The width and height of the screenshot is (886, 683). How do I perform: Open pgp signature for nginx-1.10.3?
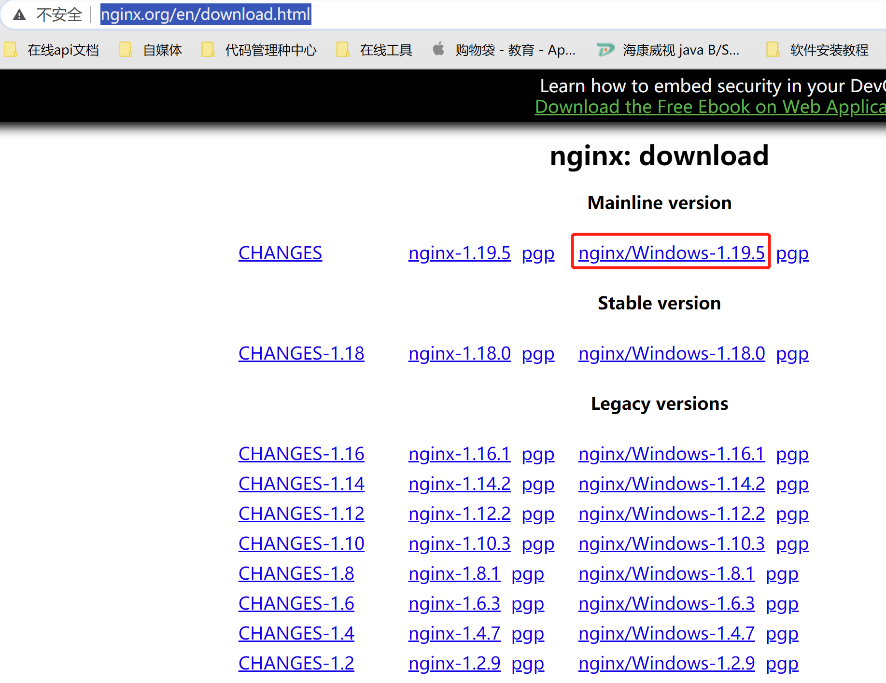[538, 545]
